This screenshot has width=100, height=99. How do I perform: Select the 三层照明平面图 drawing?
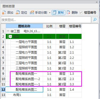click(x=26, y=68)
